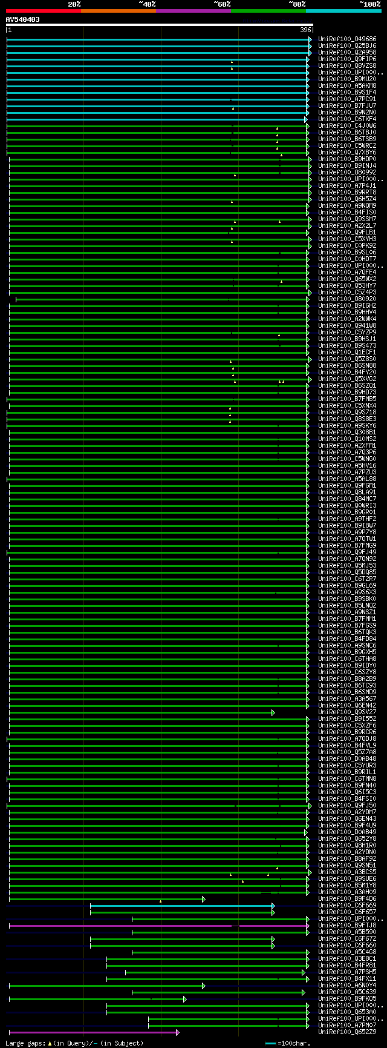This screenshot has width=387, height=1048.
Task: Click the UniRef100_Q9FJ50 label
Action: point(347,806)
